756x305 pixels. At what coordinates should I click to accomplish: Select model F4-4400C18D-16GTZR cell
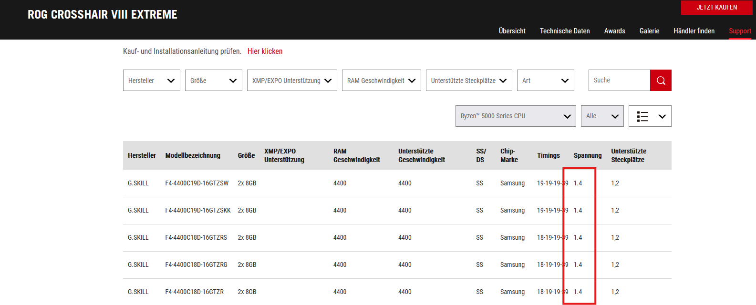(x=195, y=292)
